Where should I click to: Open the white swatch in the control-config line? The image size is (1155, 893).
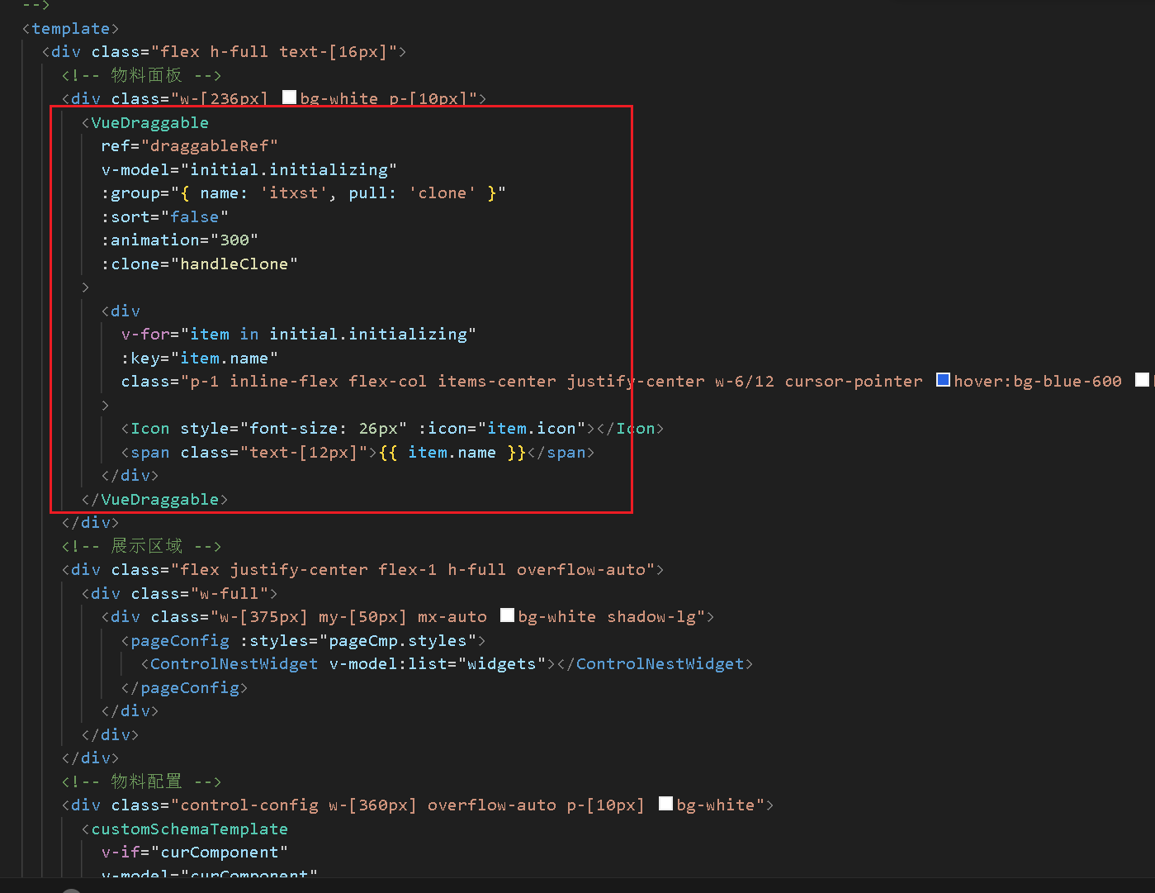point(665,804)
